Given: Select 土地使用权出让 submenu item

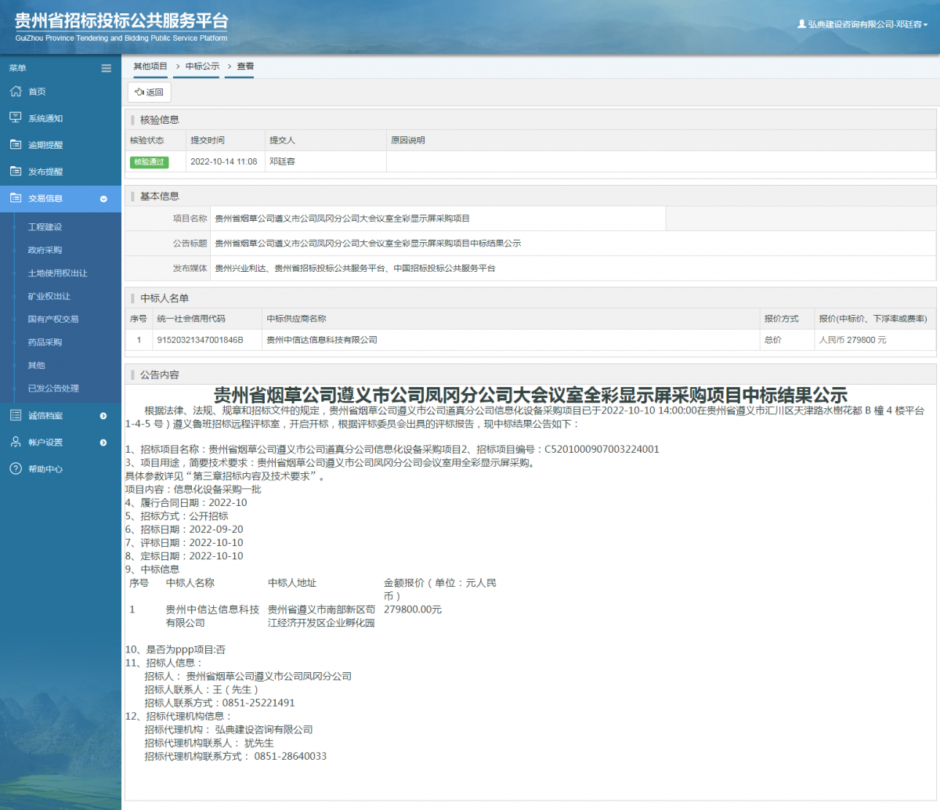Looking at the screenshot, I should pyautogui.click(x=57, y=273).
